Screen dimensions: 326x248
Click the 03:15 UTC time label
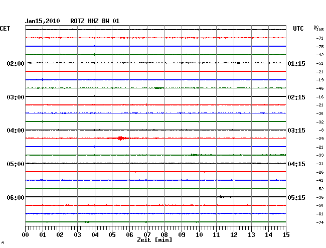(x=296, y=131)
